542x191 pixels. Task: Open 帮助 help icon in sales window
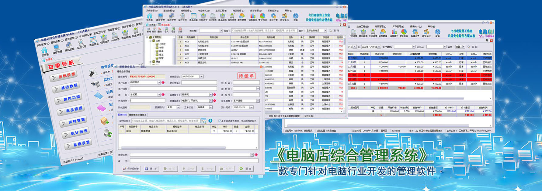[437, 33]
